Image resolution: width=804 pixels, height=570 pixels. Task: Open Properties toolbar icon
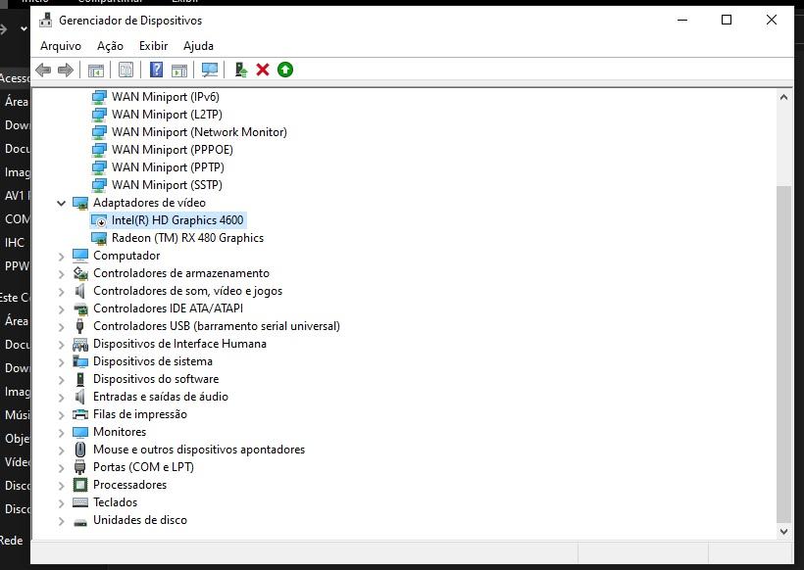(126, 70)
